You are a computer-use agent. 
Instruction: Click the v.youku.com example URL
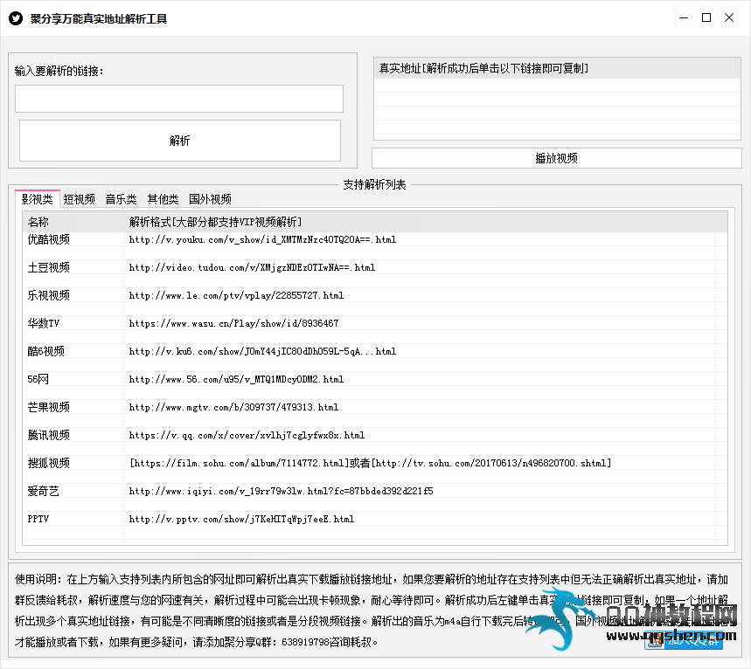pyautogui.click(x=262, y=239)
